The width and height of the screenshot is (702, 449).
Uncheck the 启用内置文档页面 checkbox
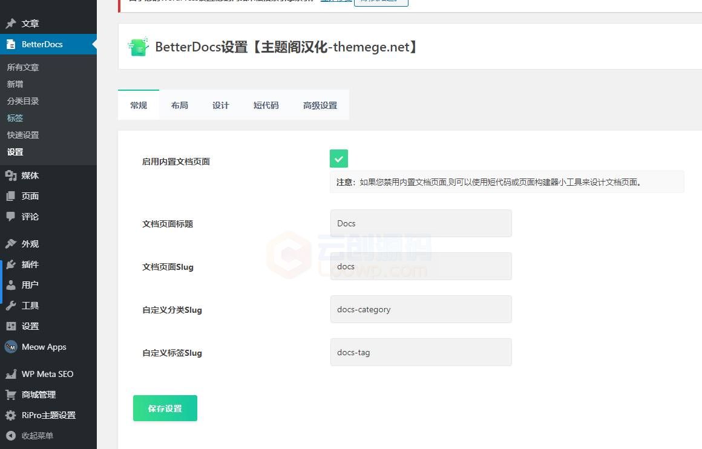339,159
